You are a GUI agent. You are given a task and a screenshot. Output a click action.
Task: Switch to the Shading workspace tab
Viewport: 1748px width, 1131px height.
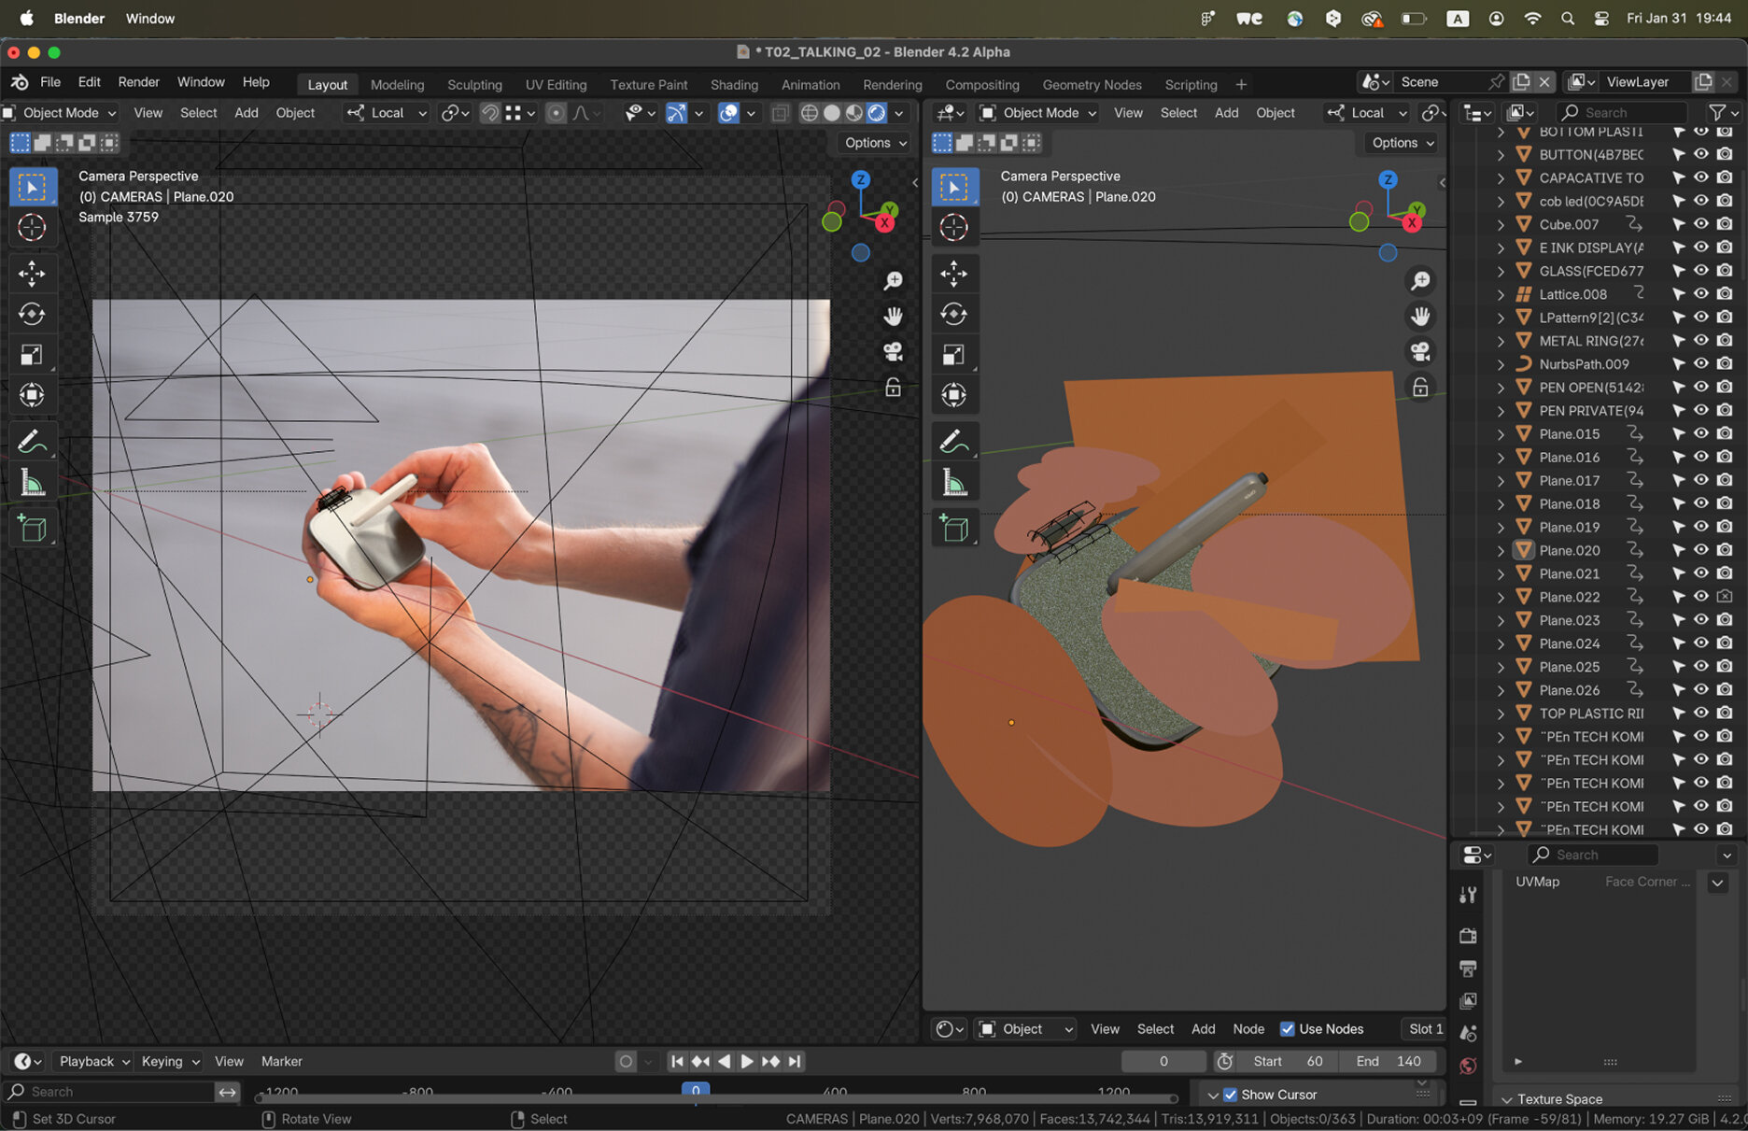coord(734,84)
